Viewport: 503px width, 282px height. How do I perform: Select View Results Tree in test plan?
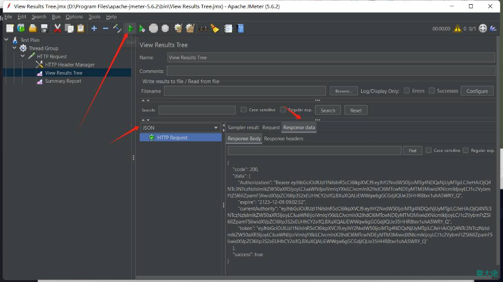tap(63, 73)
